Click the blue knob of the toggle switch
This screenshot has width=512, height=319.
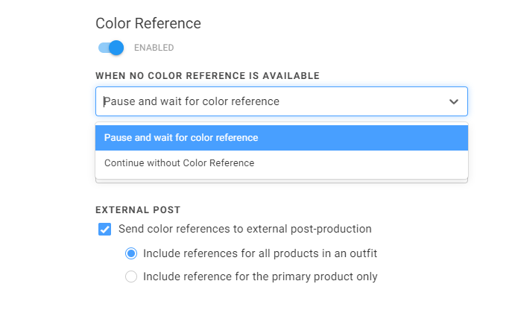point(116,48)
